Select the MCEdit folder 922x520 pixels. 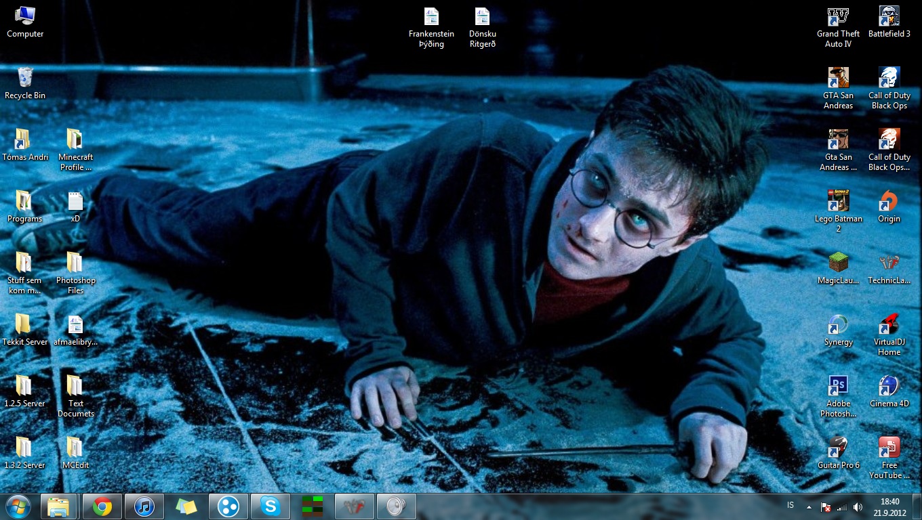[x=75, y=454]
